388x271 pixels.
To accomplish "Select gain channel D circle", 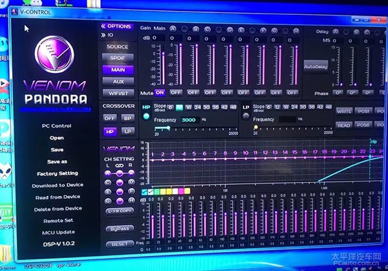I will pos(230,30).
